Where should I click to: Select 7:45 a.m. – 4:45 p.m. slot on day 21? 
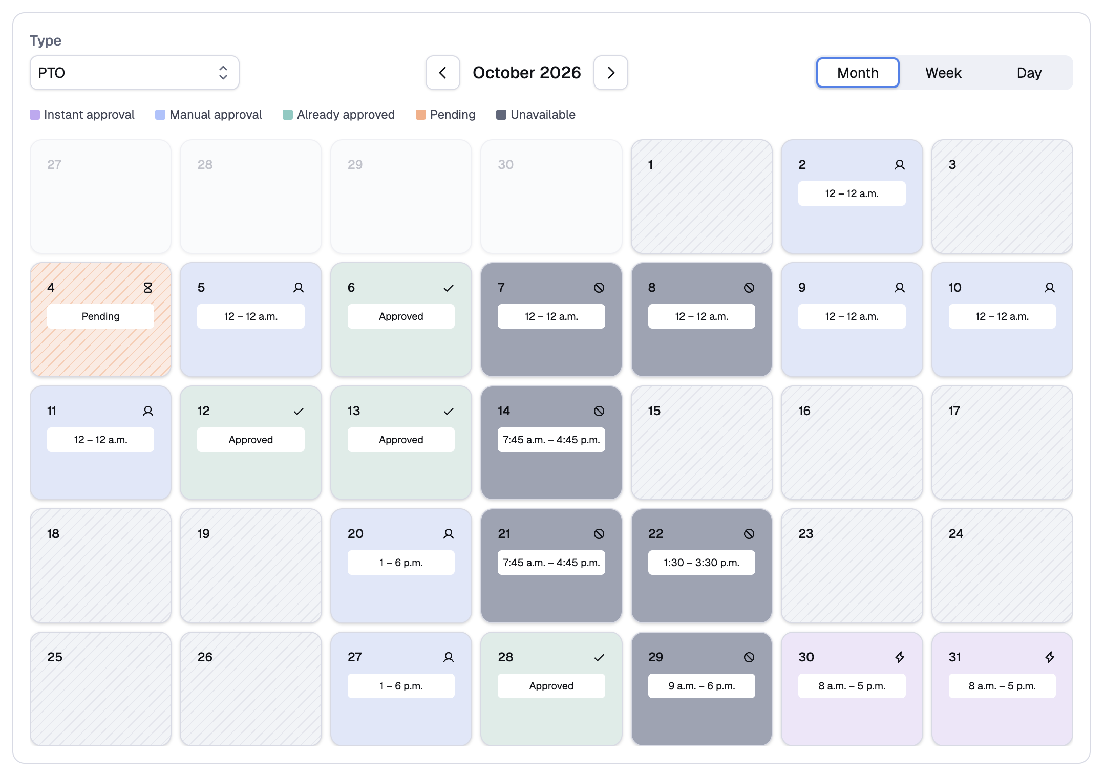tap(551, 563)
